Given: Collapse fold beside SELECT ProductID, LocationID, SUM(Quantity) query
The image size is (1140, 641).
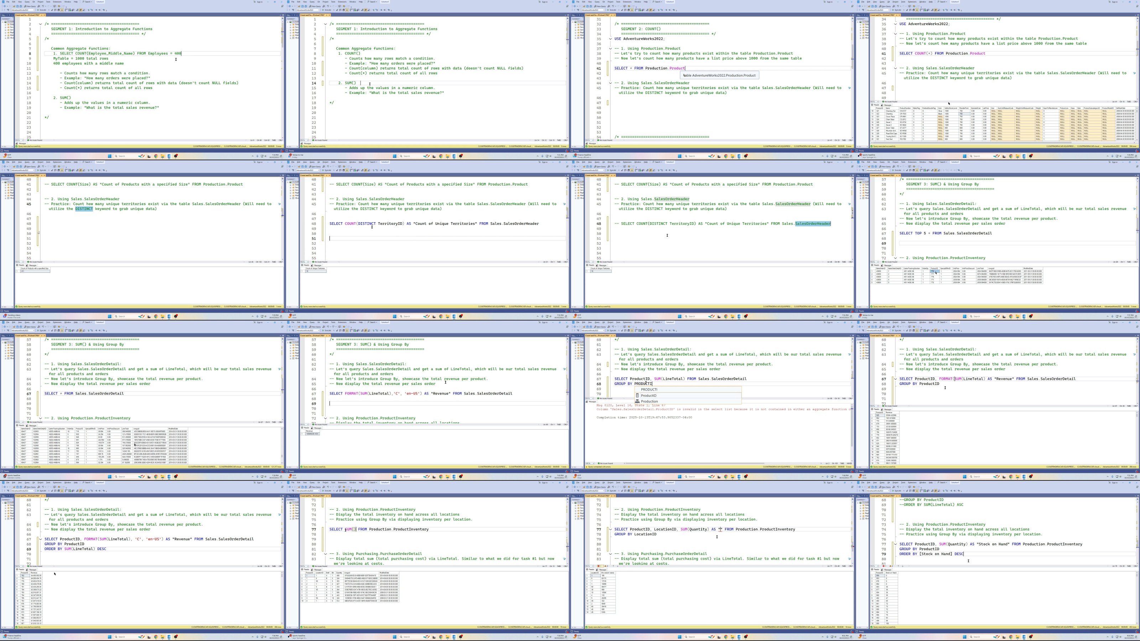Looking at the screenshot, I should [610, 529].
